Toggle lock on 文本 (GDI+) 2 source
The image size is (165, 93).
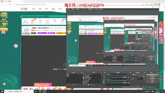[104, 74]
